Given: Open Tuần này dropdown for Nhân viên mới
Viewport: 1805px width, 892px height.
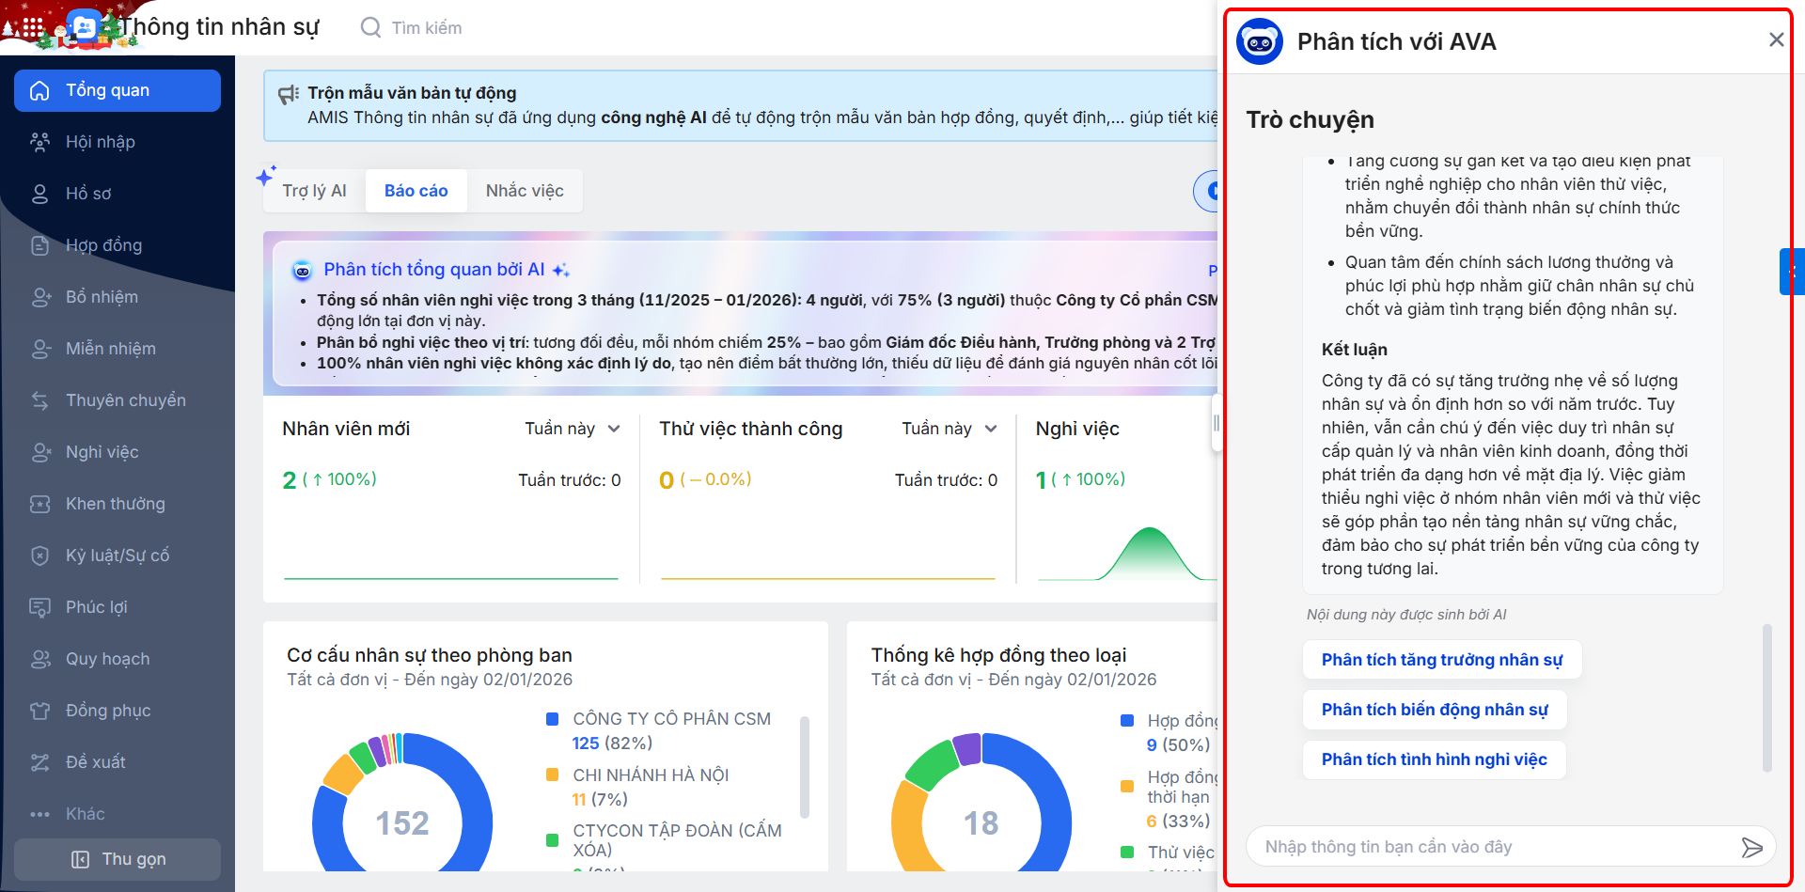Looking at the screenshot, I should tap(573, 429).
